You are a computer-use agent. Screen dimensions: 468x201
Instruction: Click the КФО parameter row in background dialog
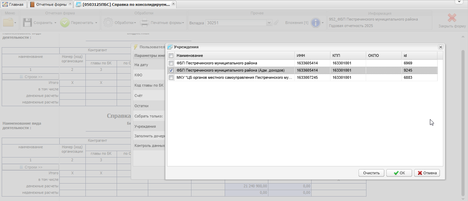(149, 75)
